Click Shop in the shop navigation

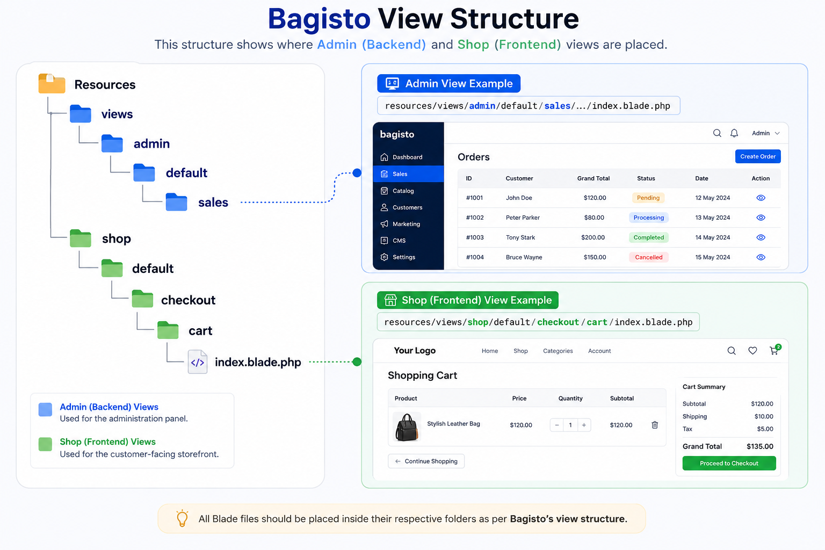[x=520, y=351]
